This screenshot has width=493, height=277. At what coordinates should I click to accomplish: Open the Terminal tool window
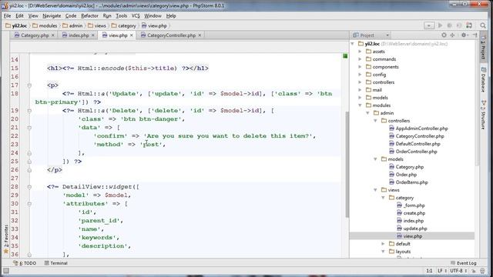click(56, 263)
